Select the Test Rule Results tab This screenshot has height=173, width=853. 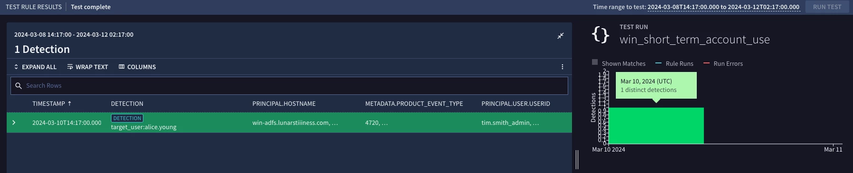pos(34,7)
